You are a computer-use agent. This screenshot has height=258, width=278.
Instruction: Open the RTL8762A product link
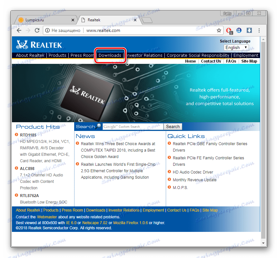tap(29, 196)
